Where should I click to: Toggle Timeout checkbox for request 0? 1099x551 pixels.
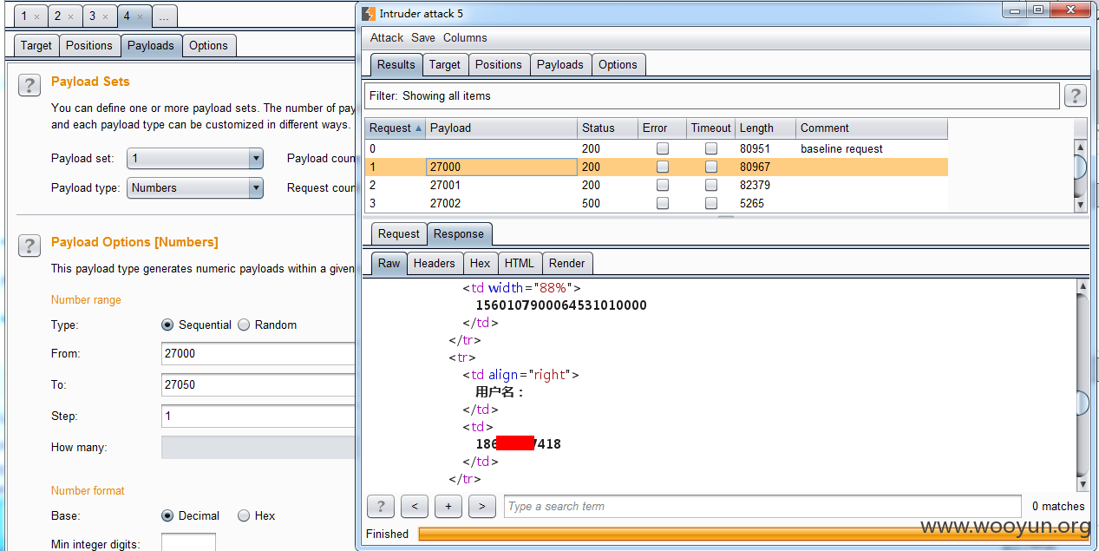pyautogui.click(x=711, y=148)
